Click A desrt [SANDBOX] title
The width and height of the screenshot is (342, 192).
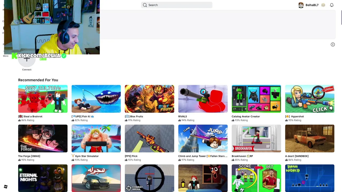pyautogui.click(x=297, y=156)
